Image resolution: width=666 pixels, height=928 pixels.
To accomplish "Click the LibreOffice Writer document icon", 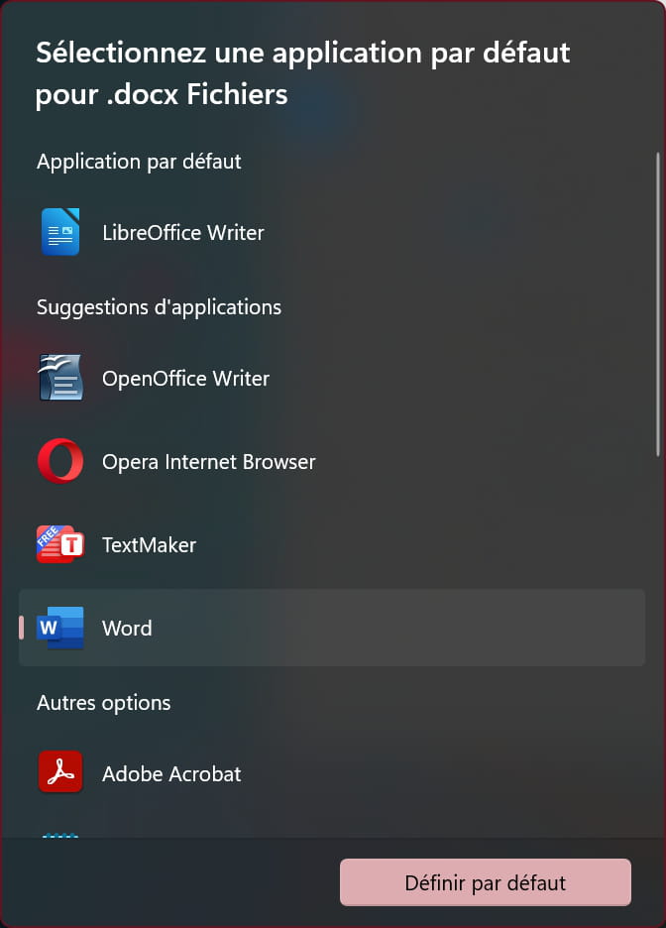I will point(60,232).
